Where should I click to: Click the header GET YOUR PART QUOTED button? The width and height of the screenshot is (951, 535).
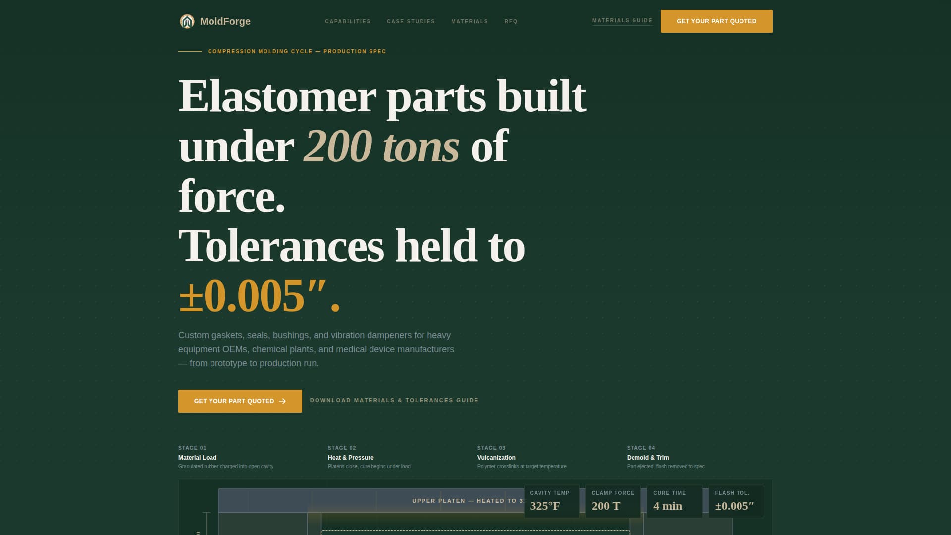(716, 21)
